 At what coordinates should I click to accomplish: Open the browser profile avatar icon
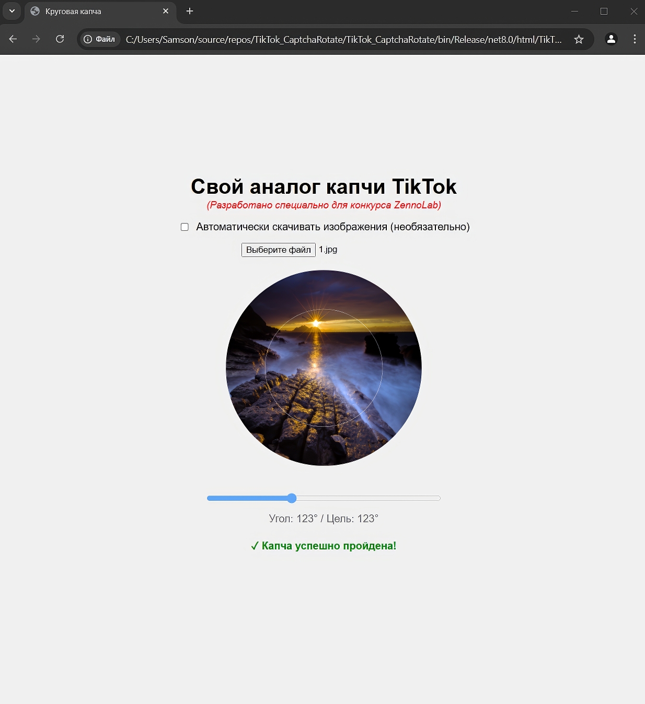(611, 39)
